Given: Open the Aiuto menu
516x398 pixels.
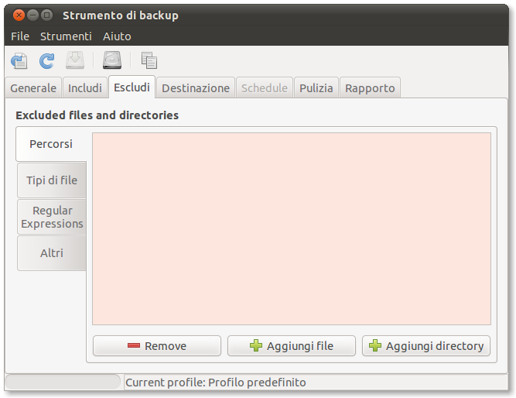Looking at the screenshot, I should click(117, 36).
